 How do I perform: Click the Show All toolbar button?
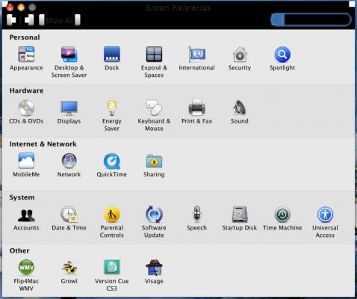coord(60,20)
